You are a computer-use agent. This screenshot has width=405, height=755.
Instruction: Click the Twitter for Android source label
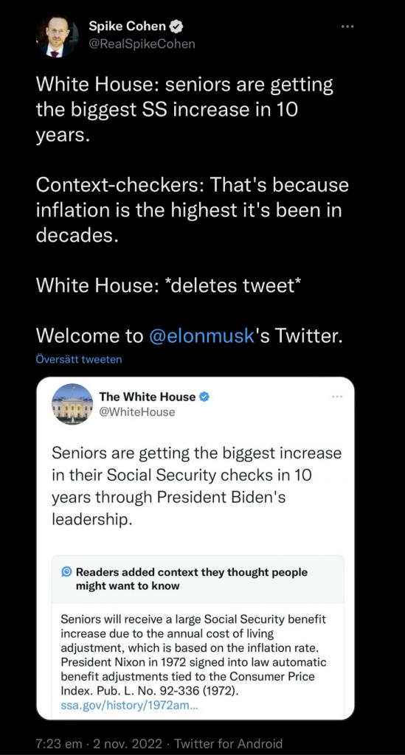click(x=229, y=744)
